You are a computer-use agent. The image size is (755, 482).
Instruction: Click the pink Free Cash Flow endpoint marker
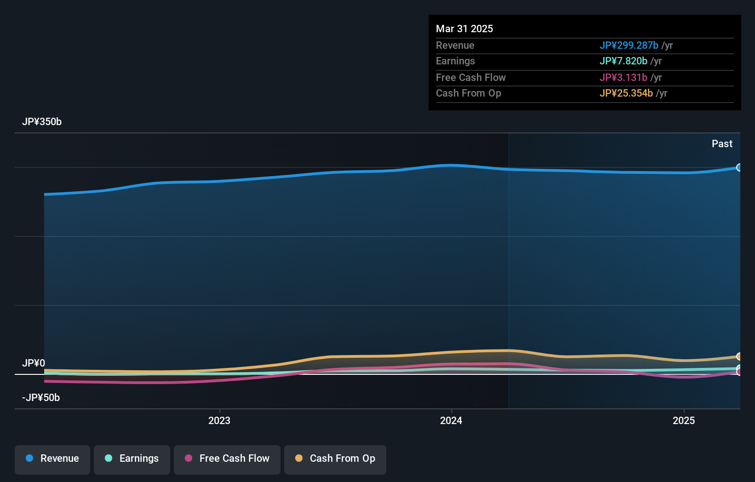point(739,372)
